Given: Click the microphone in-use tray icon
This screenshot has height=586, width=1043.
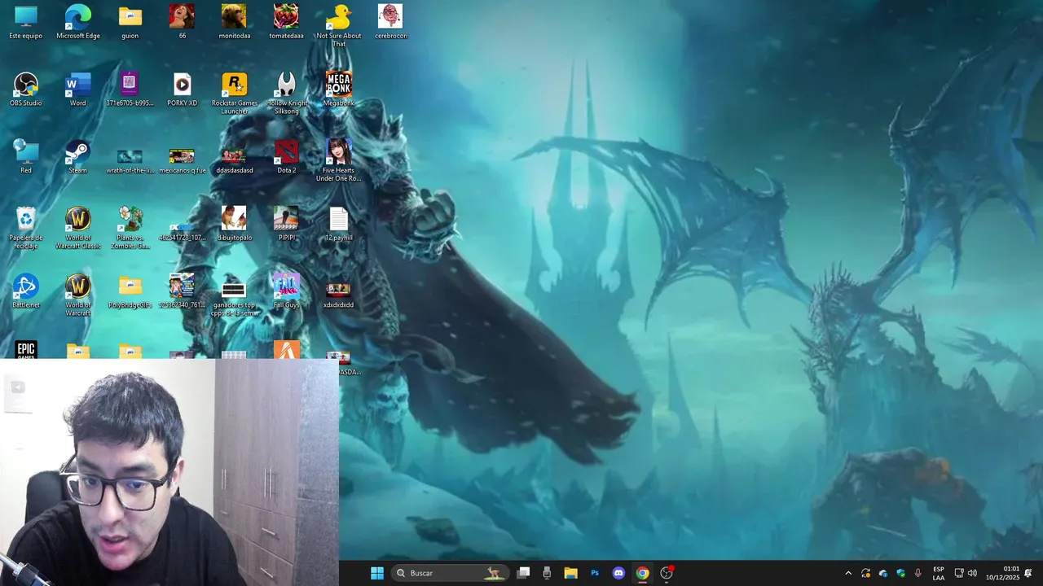Looking at the screenshot, I should click(x=918, y=573).
